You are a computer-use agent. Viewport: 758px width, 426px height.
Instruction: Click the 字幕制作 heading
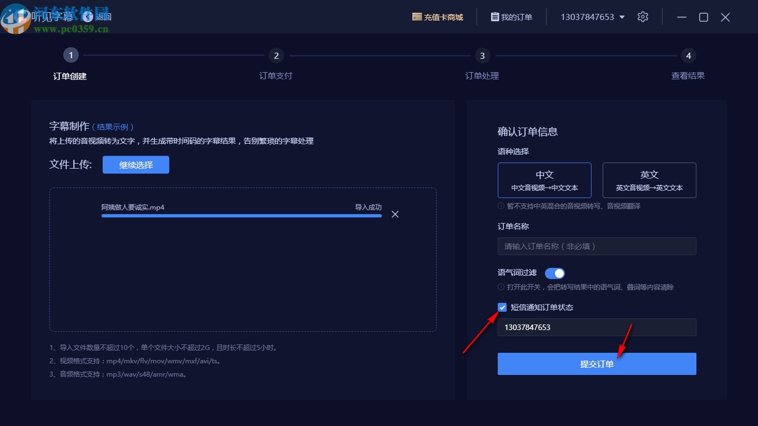(x=69, y=126)
